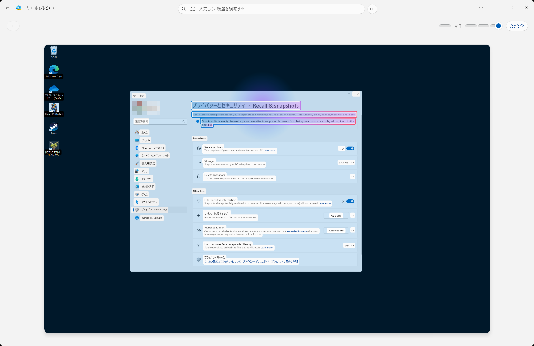This screenshot has width=534, height=346.
Task: Click the Recall & snapshots heading text
Action: click(x=276, y=106)
